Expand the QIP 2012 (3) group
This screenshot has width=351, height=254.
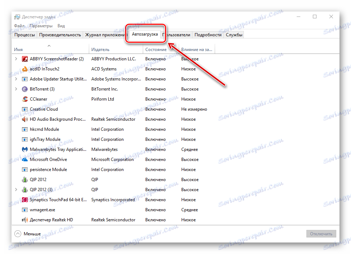click(16, 190)
